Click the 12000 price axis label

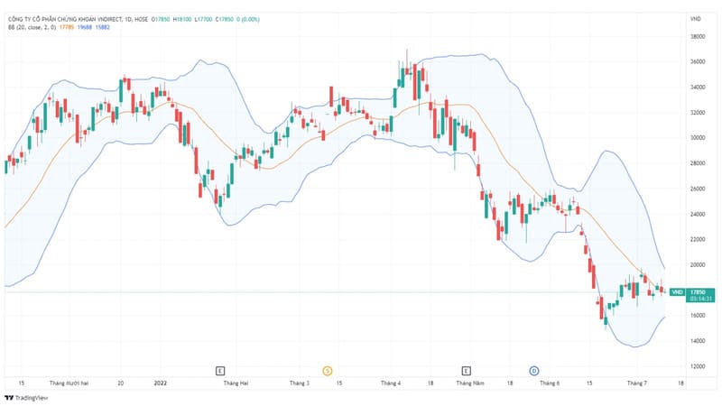(698, 366)
